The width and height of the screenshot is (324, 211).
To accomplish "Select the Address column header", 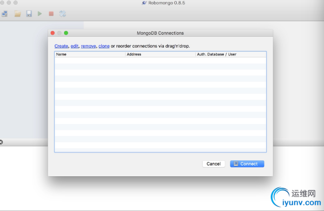I will (x=160, y=54).
